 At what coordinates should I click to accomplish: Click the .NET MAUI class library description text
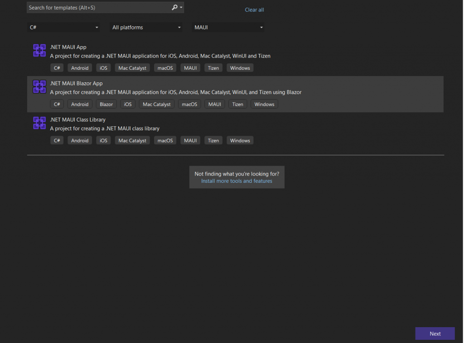[105, 129]
